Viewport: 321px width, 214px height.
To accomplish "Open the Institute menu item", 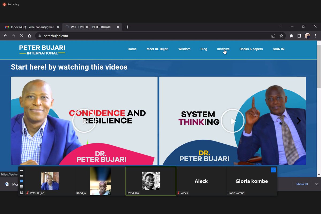I will (223, 49).
